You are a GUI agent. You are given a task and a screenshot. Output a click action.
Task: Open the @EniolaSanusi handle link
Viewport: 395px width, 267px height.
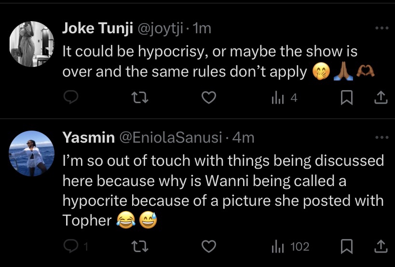point(171,138)
